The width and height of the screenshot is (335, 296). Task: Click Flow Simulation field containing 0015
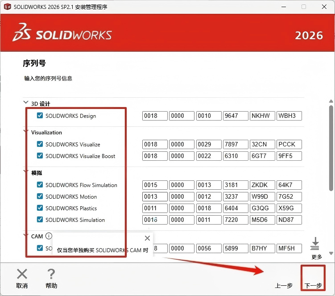click(x=155, y=185)
